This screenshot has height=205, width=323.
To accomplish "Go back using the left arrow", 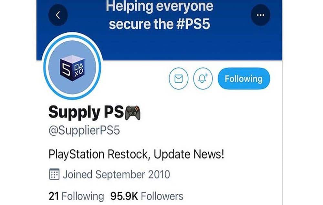I will coord(58,15).
